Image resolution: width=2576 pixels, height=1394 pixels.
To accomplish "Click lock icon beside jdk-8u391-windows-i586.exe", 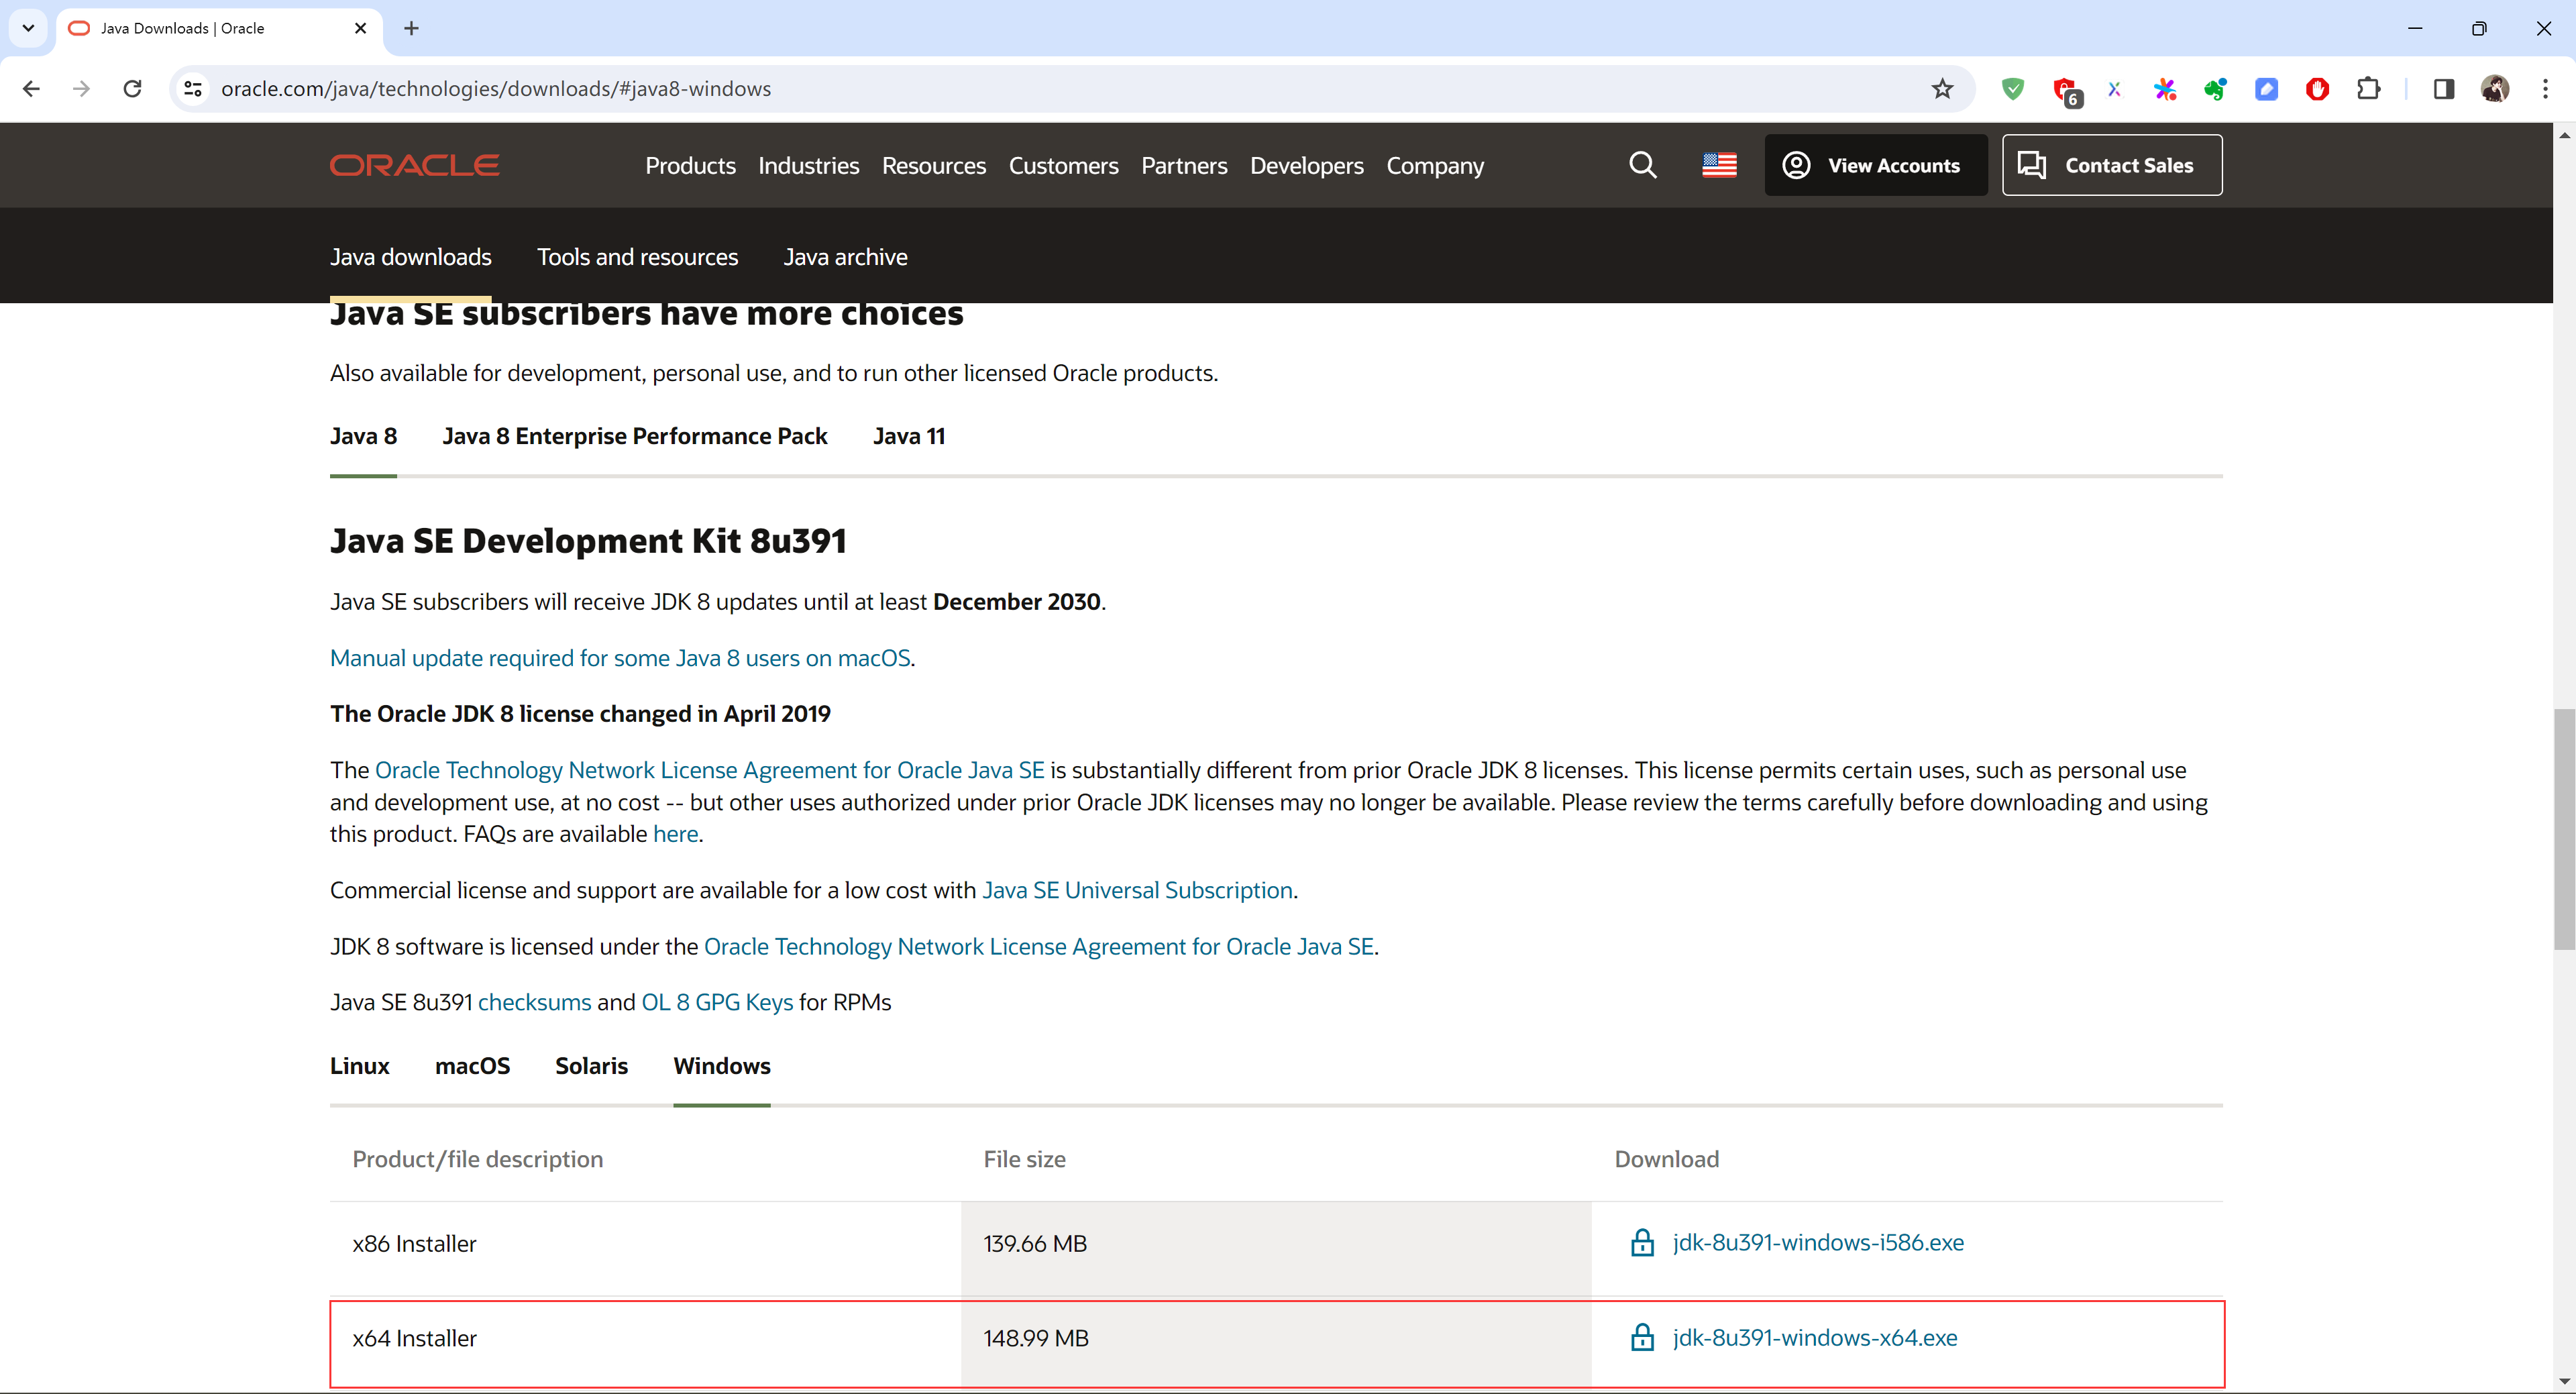I will [1642, 1243].
